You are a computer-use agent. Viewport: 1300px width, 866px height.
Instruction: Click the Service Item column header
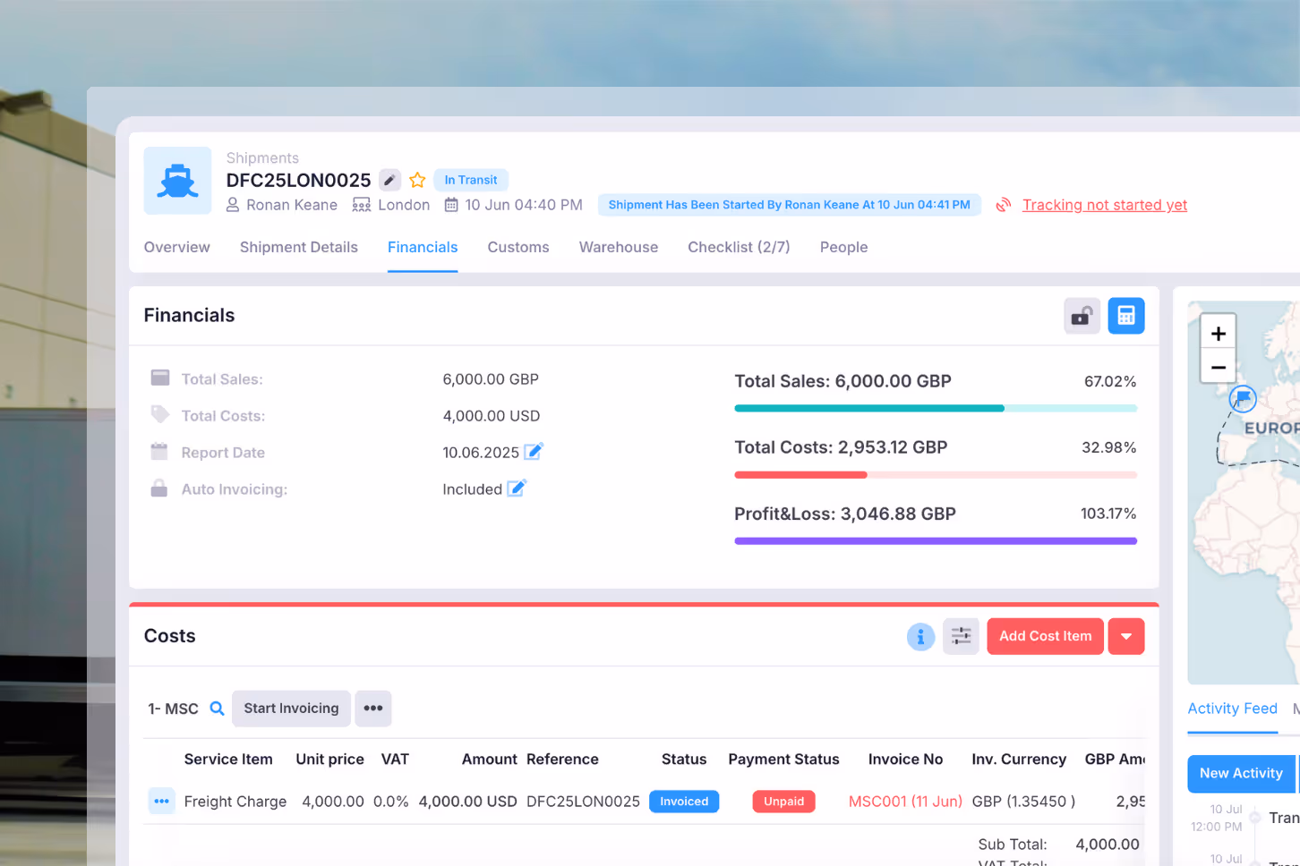(228, 760)
